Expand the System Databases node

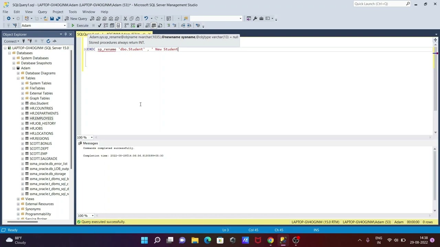click(x=14, y=58)
